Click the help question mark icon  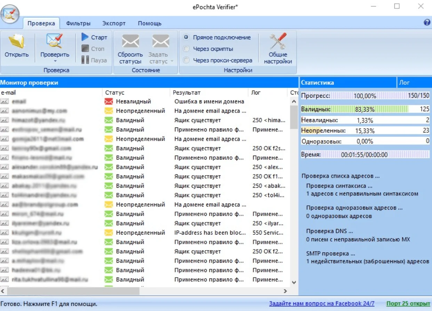click(x=427, y=23)
